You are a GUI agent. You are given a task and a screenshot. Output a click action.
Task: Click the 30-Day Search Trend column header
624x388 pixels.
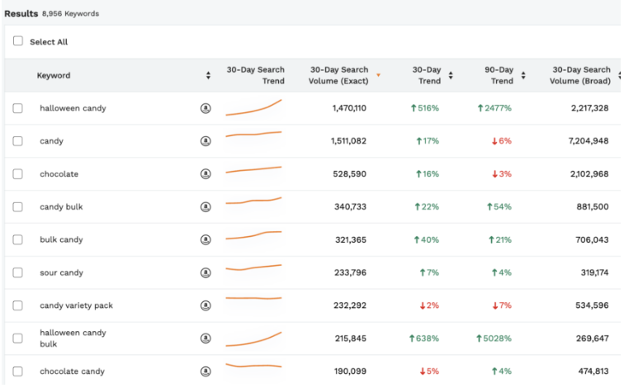coord(256,75)
